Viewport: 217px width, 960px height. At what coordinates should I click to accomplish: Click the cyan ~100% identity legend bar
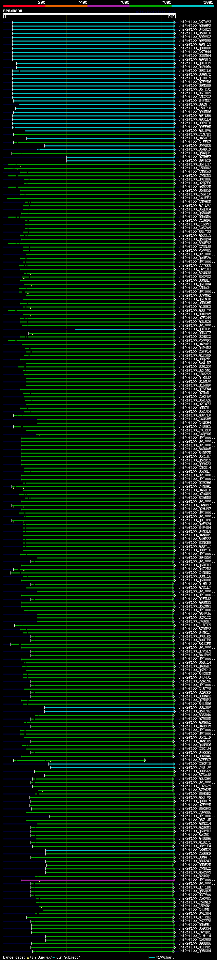click(193, 6)
